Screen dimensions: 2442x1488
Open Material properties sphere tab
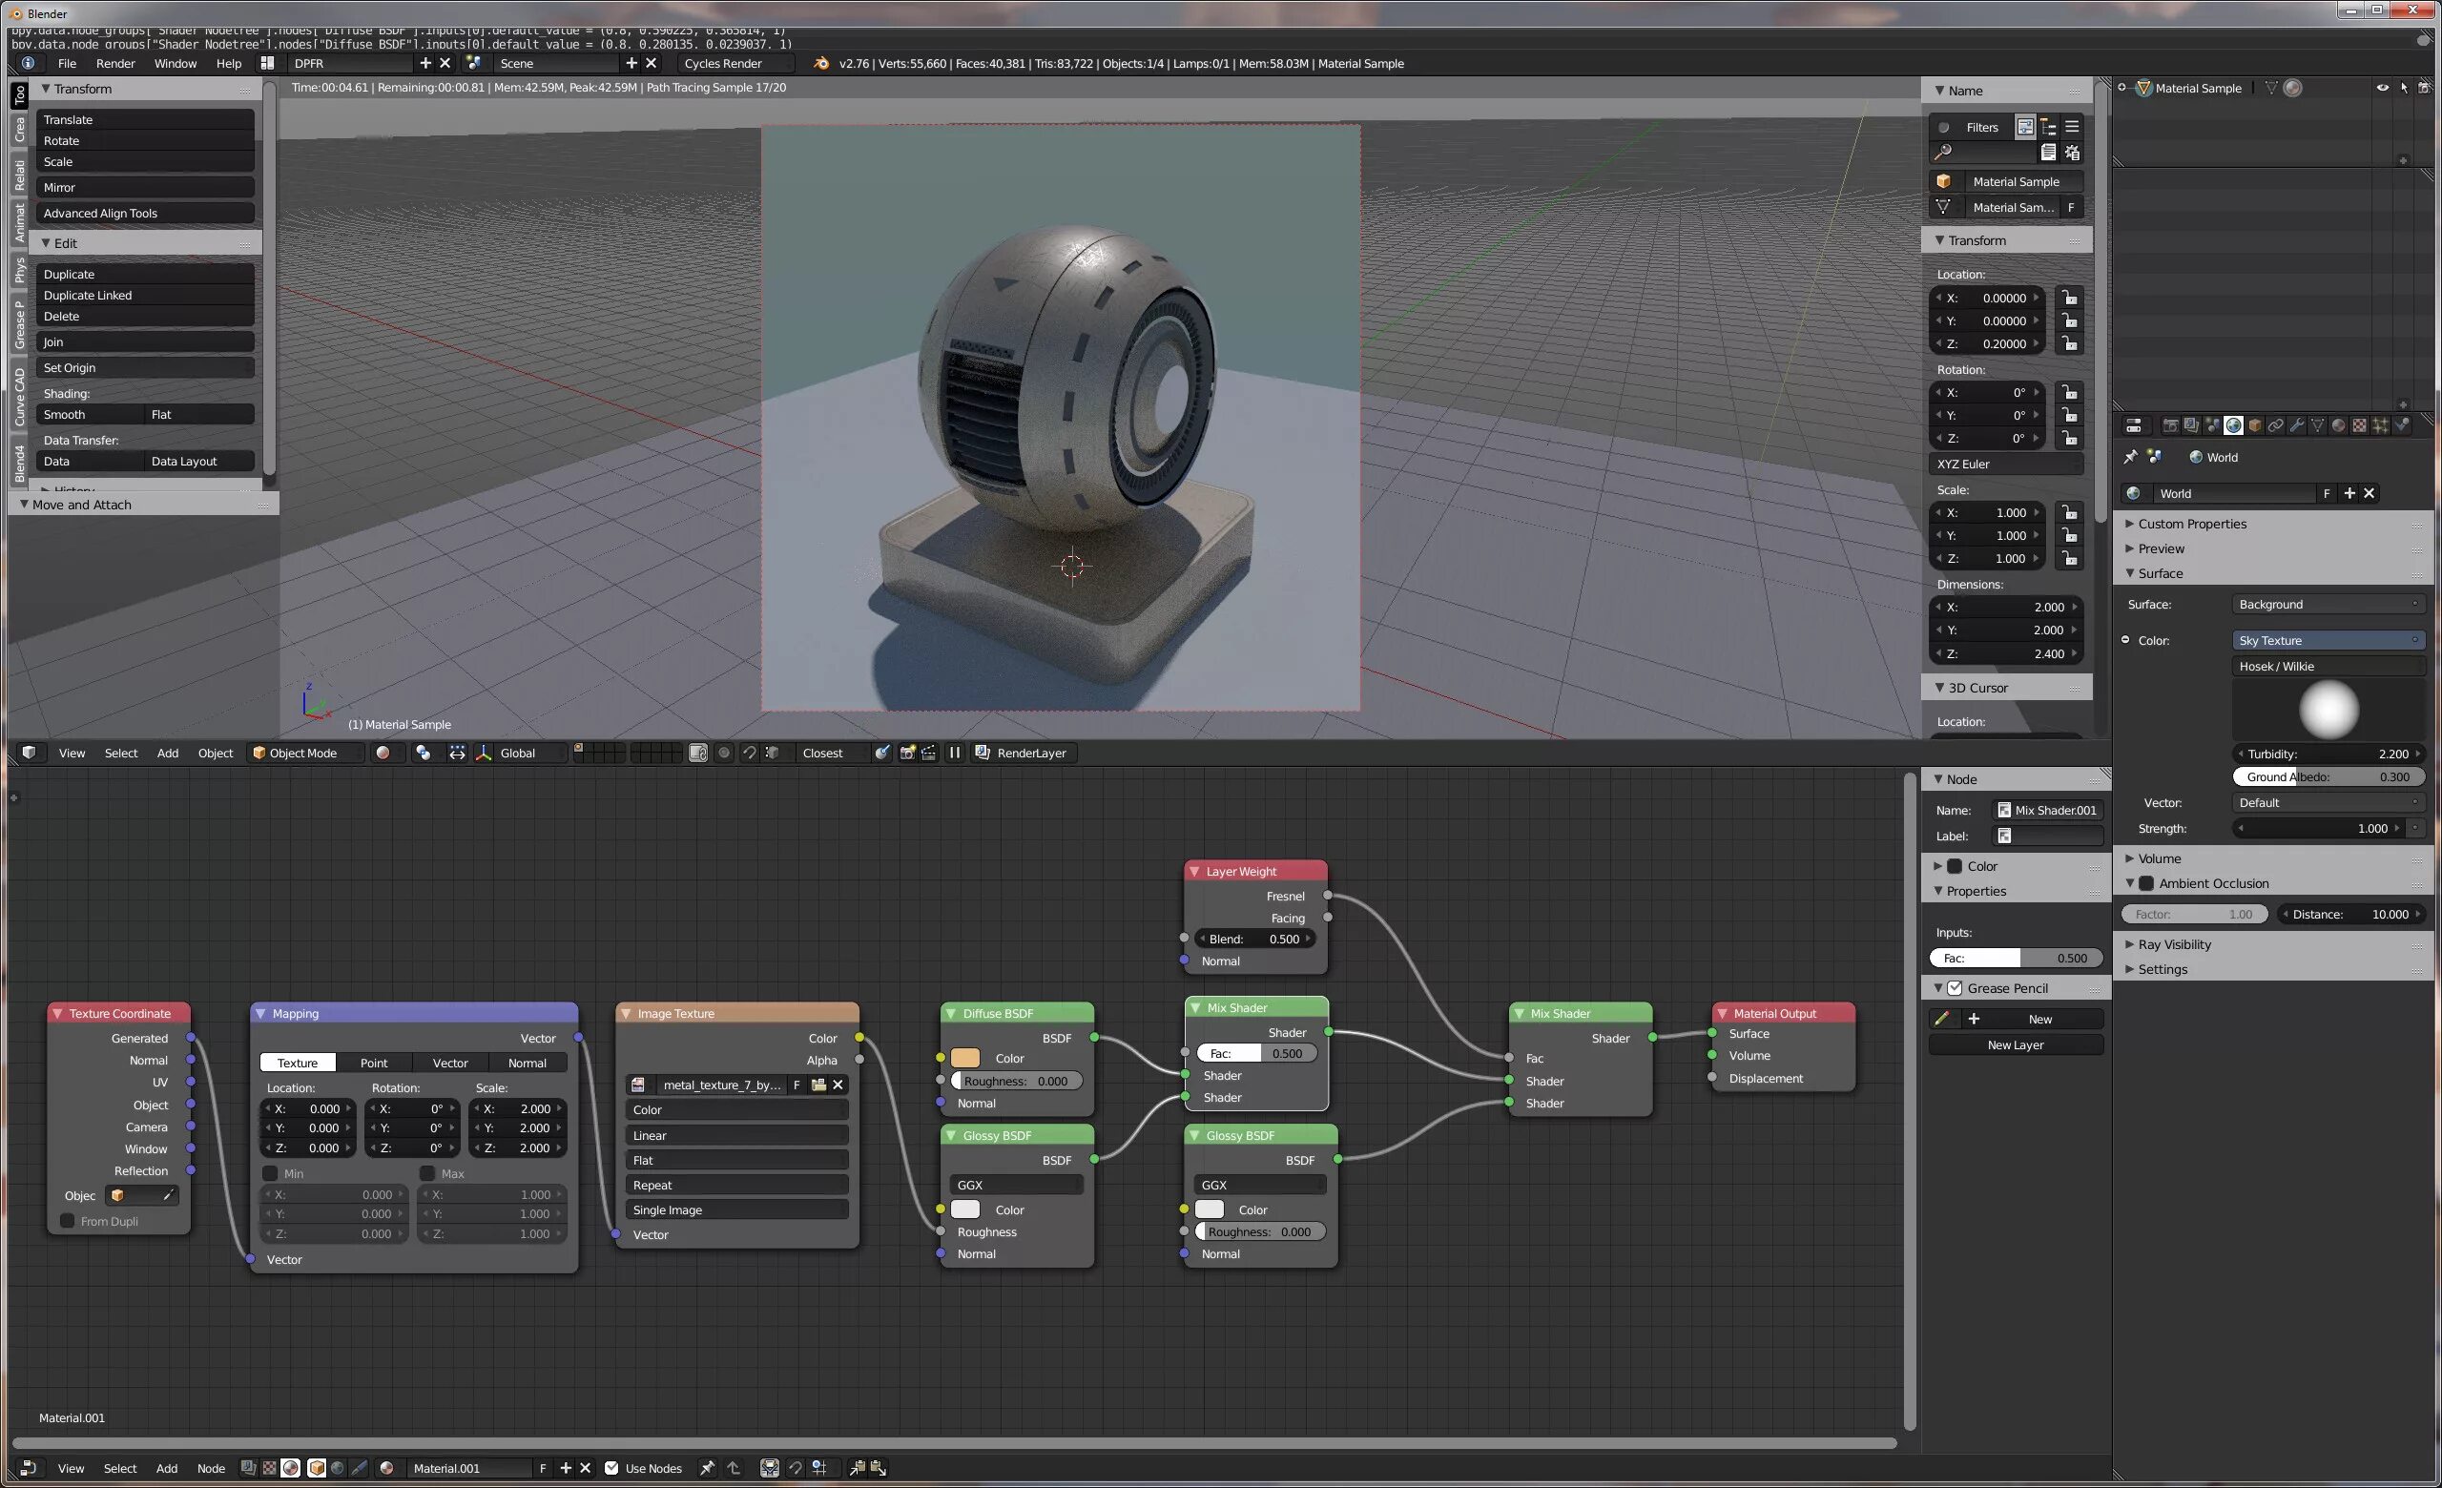point(2339,425)
